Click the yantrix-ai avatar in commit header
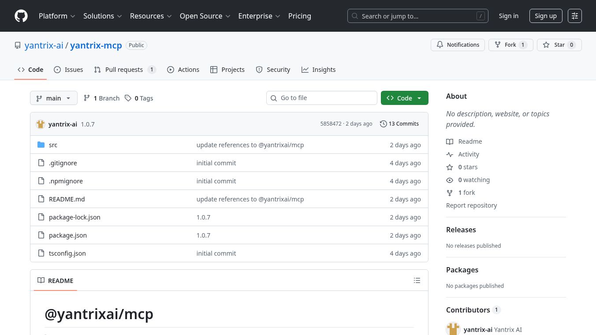This screenshot has height=335, width=596. 41,124
